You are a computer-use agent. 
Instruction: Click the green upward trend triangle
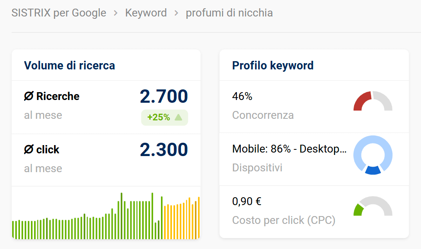pyautogui.click(x=179, y=117)
